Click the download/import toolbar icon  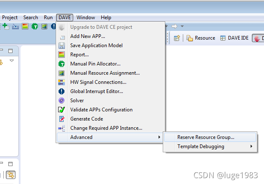(x=15, y=27)
